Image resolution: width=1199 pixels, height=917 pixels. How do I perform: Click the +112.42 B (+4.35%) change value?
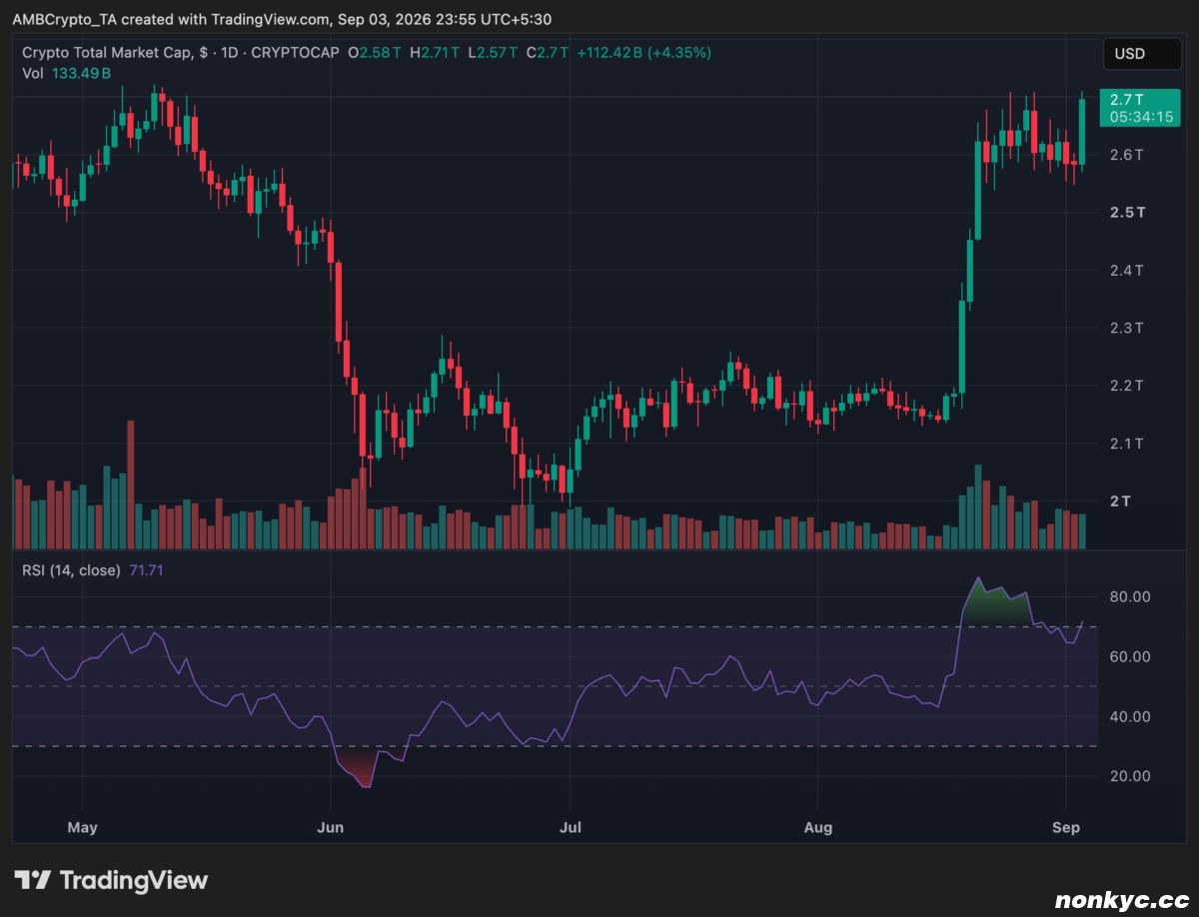point(643,53)
